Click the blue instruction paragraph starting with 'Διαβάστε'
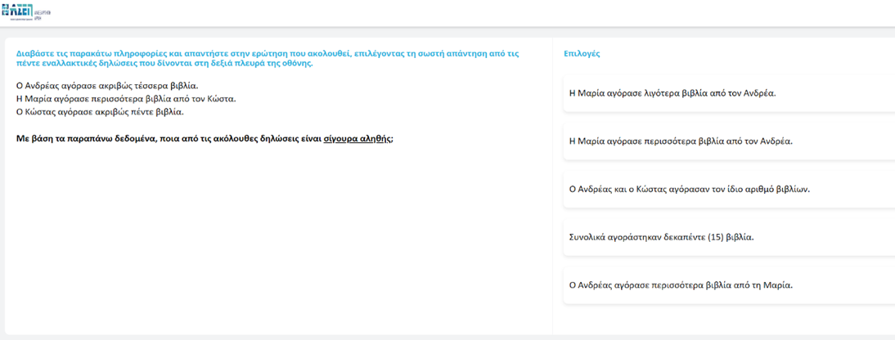 [278, 58]
